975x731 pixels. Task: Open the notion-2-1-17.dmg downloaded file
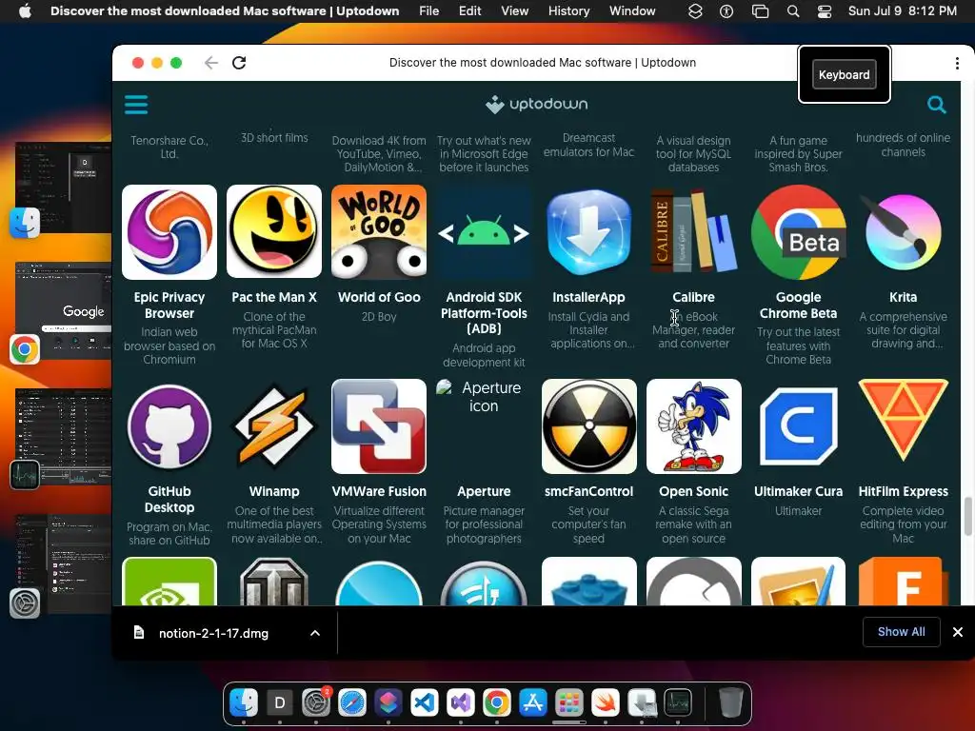coord(213,633)
